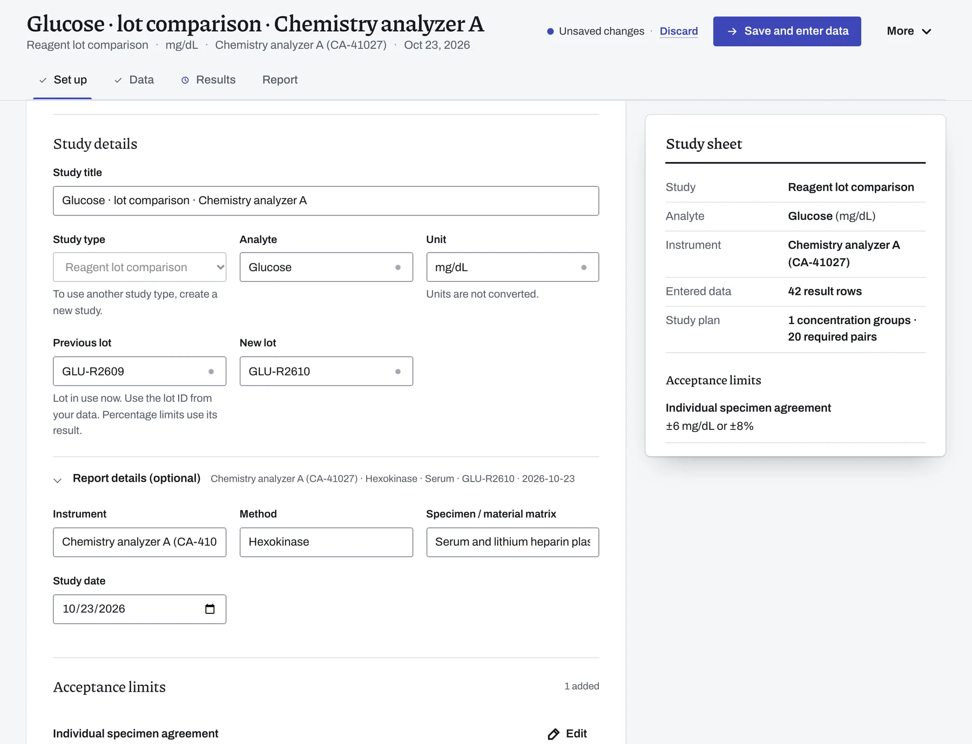Collapse the Report details (optional) section
Screen dimensions: 972x744
click(58, 480)
